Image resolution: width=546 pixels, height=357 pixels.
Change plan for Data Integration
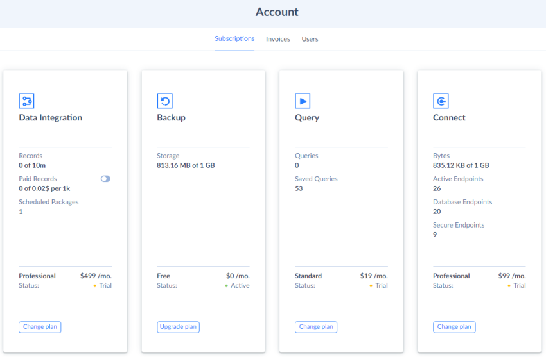click(x=40, y=327)
